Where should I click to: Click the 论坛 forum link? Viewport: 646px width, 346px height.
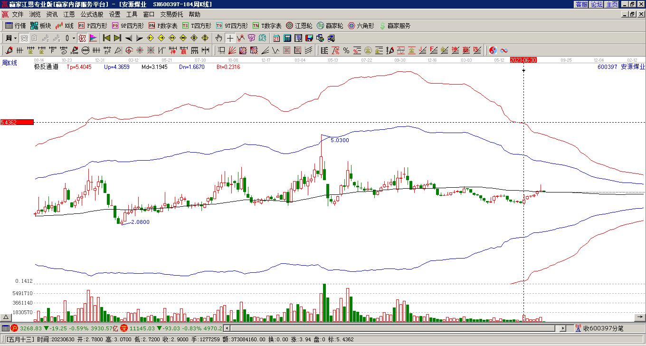(597, 4)
